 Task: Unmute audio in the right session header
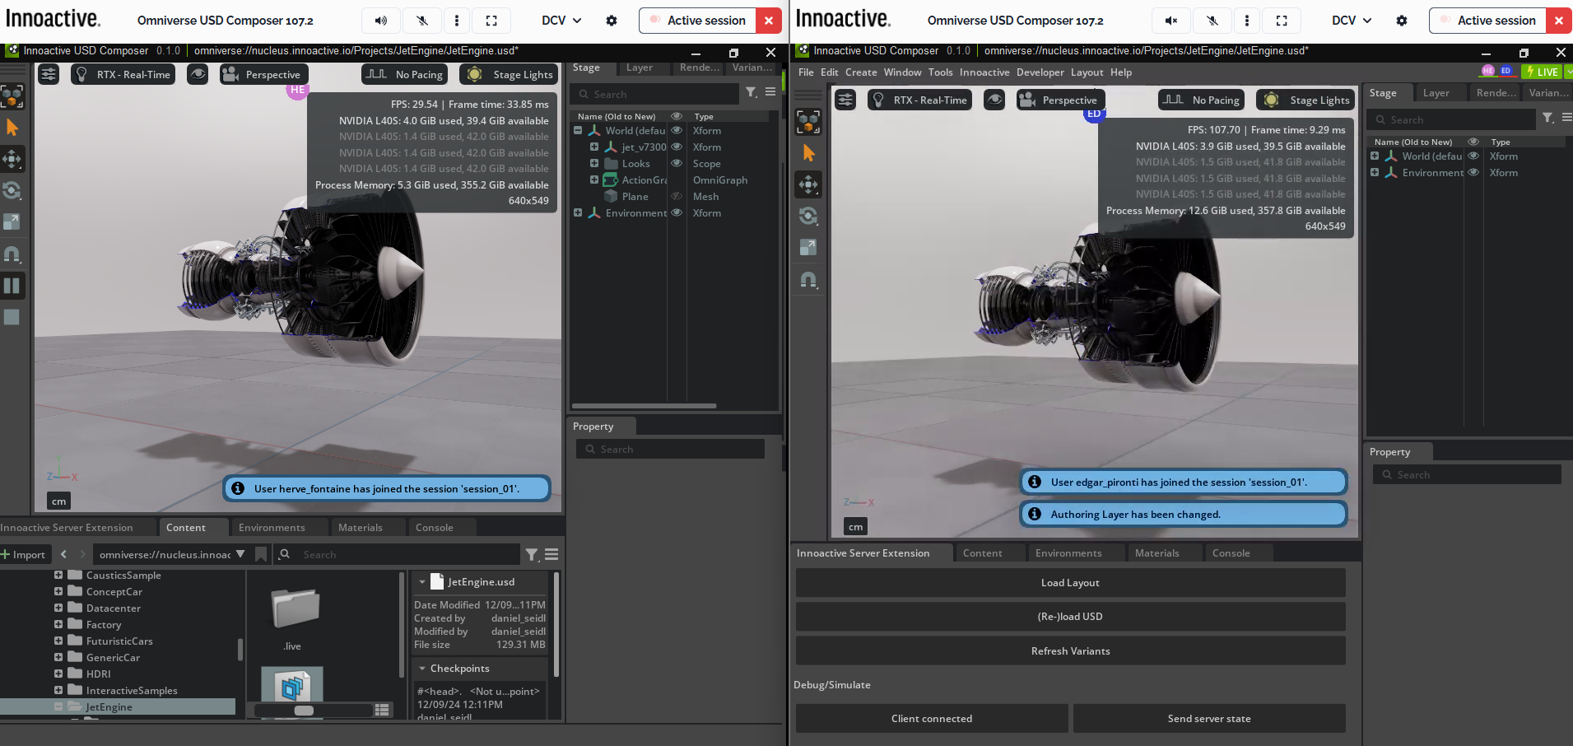pos(1170,21)
